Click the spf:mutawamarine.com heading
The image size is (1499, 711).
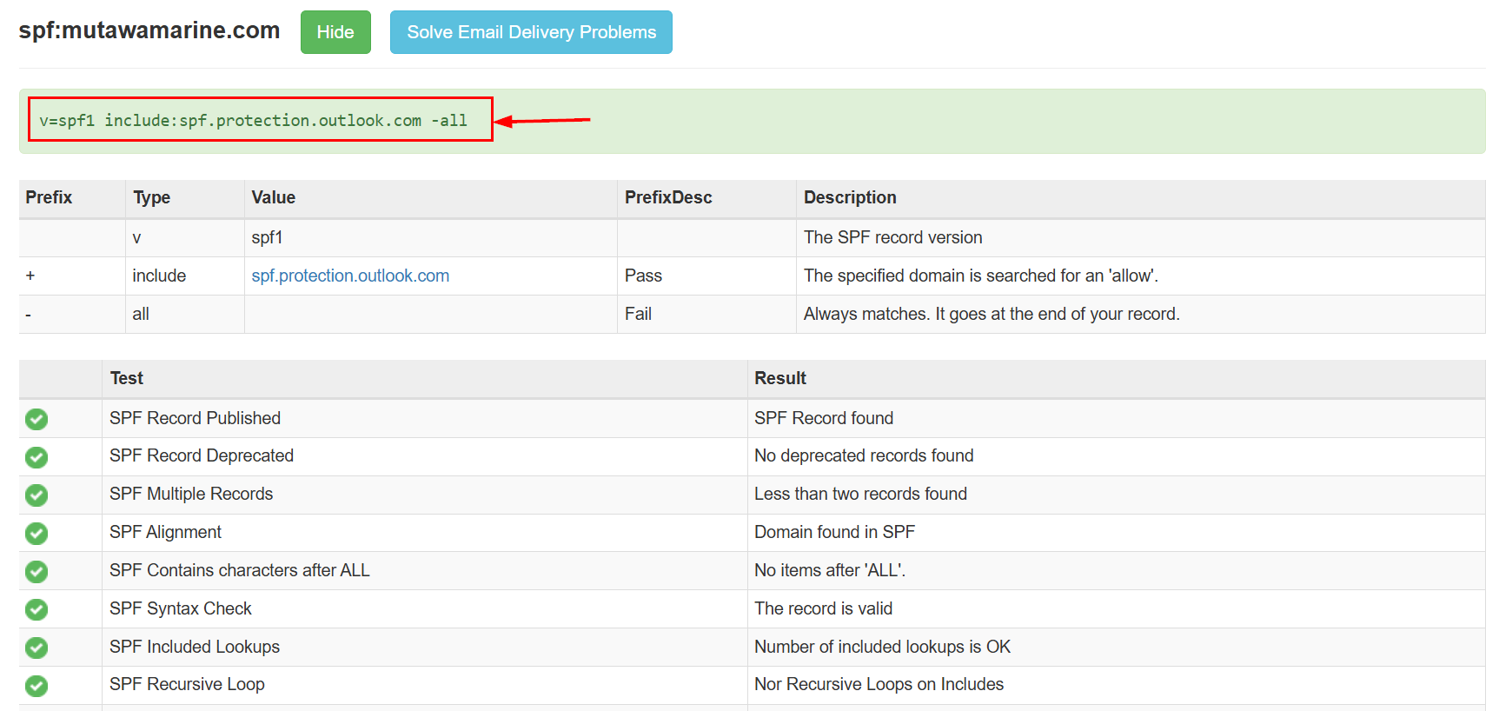149,30
